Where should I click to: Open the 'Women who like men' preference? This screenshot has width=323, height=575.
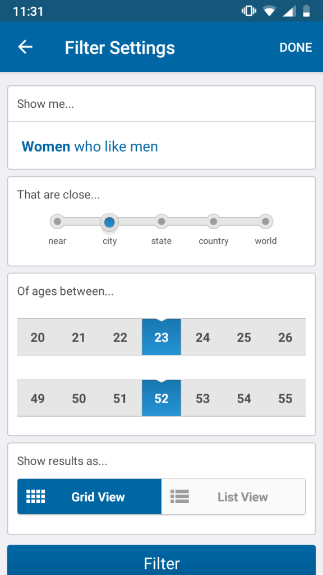[89, 146]
